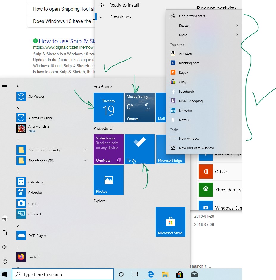Select Kayak in the jump list

tap(204, 72)
